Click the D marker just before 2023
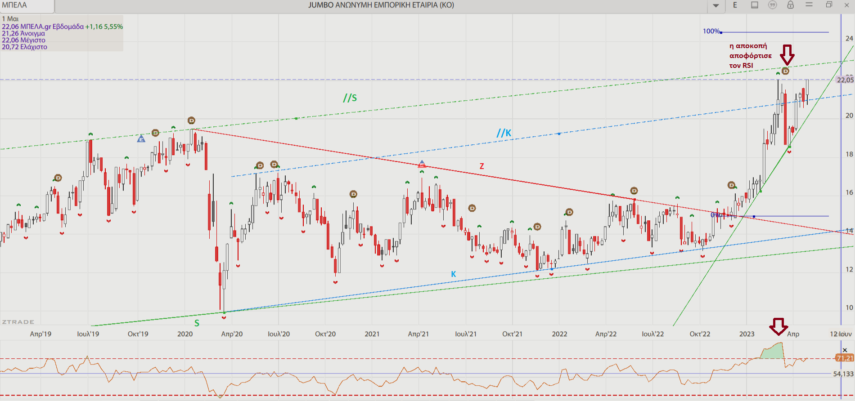 pos(732,185)
